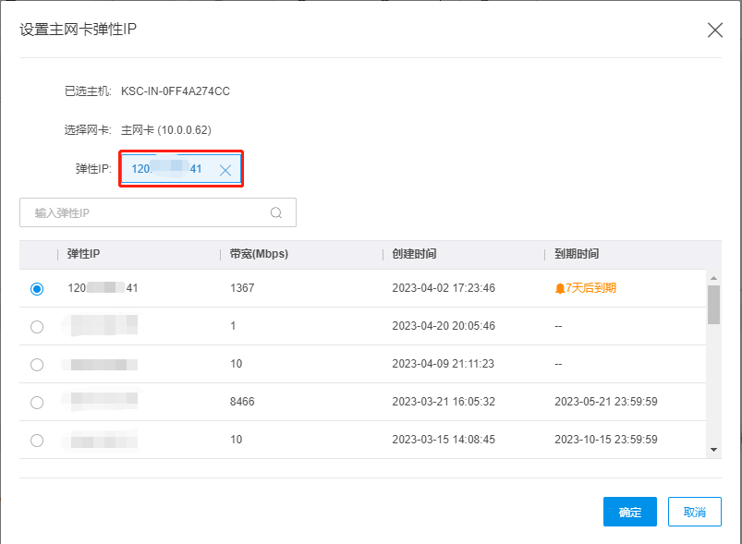Click the 到期时间 column header
The height and width of the screenshot is (544, 742).
click(x=577, y=254)
